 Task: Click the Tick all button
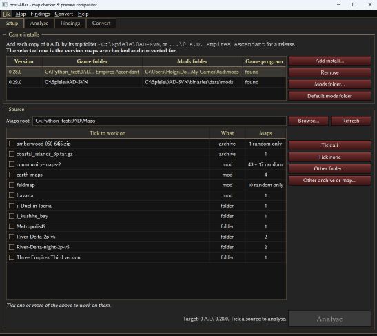point(329,145)
